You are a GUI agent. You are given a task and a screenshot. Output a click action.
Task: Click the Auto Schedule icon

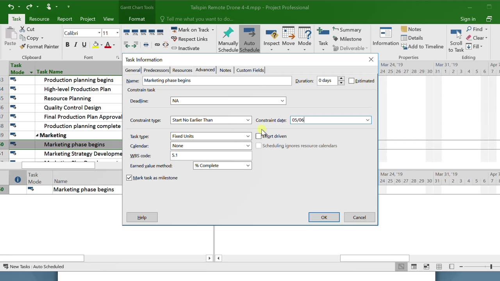coord(249,33)
